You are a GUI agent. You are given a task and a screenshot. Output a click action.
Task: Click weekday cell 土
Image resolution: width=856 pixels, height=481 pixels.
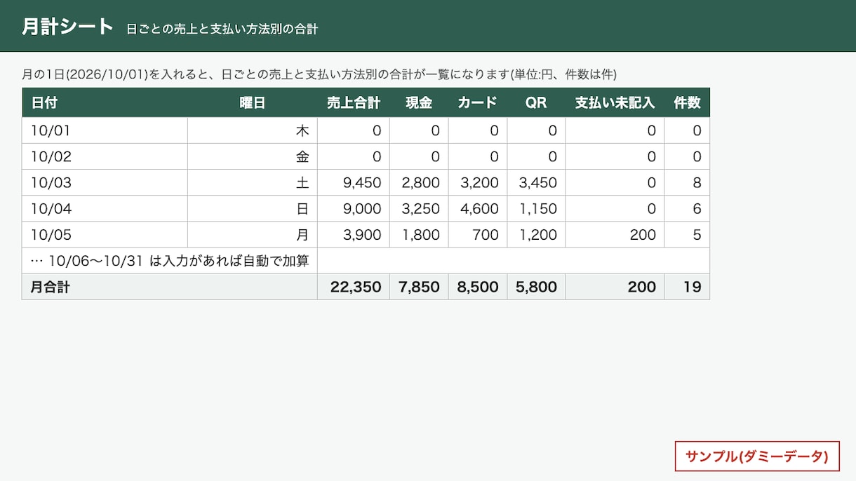[x=253, y=183]
